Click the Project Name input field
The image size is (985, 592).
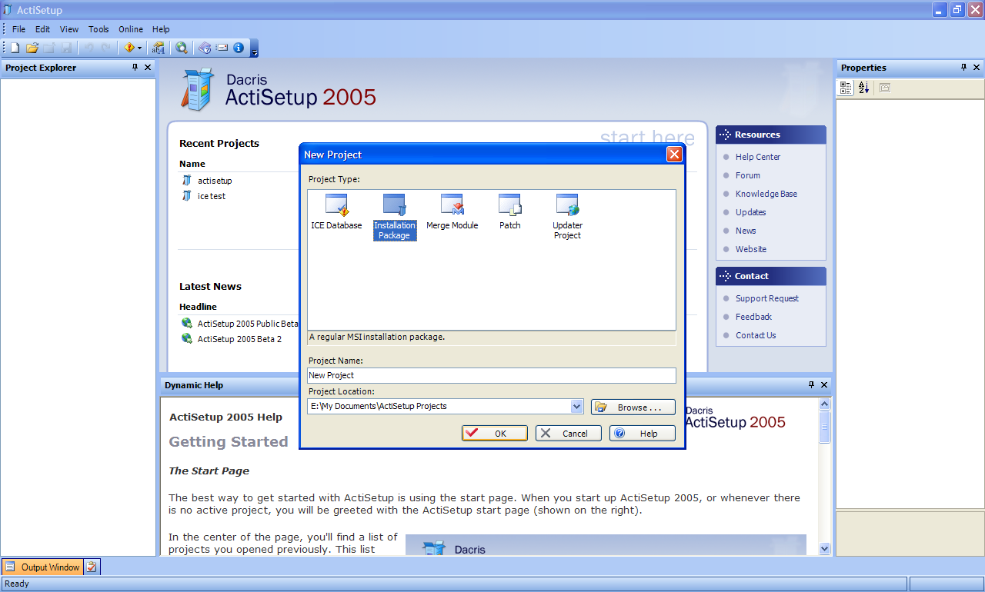pos(492,375)
